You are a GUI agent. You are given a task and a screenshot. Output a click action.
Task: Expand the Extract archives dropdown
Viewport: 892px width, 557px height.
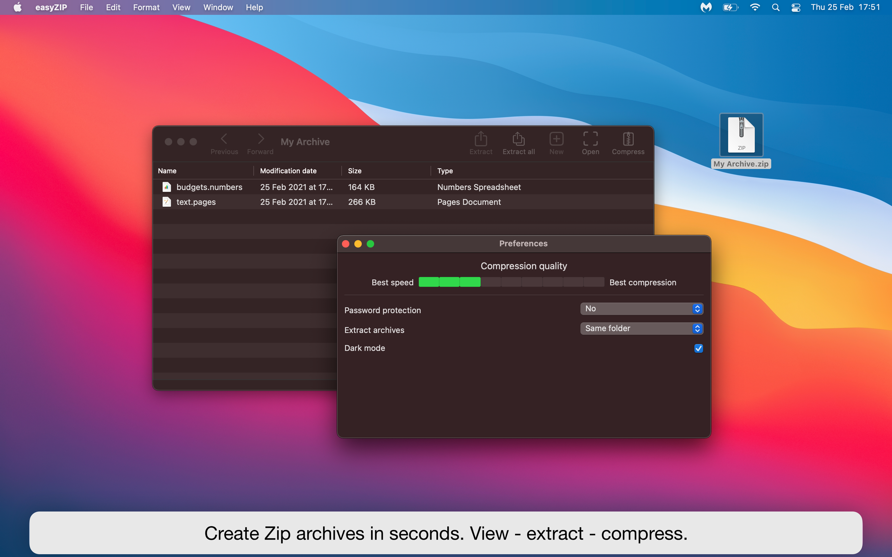(x=641, y=328)
